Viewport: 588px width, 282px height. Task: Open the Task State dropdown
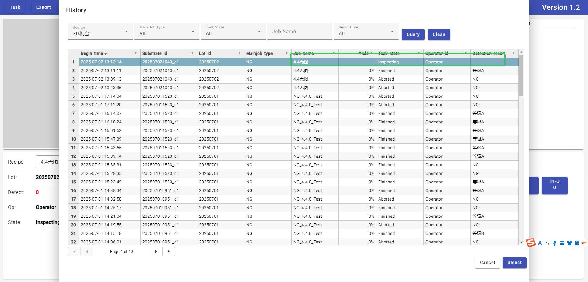coord(233,32)
